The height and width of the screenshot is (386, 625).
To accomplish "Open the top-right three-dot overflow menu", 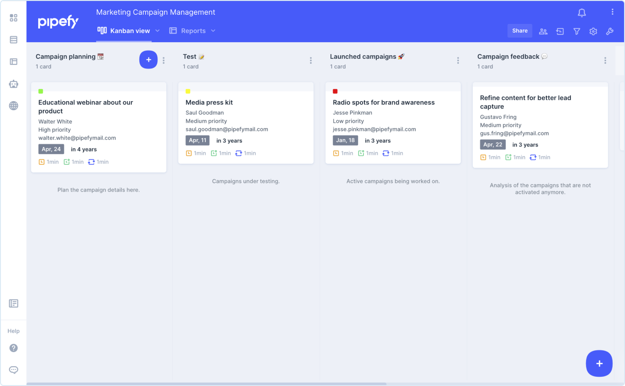I will point(612,11).
